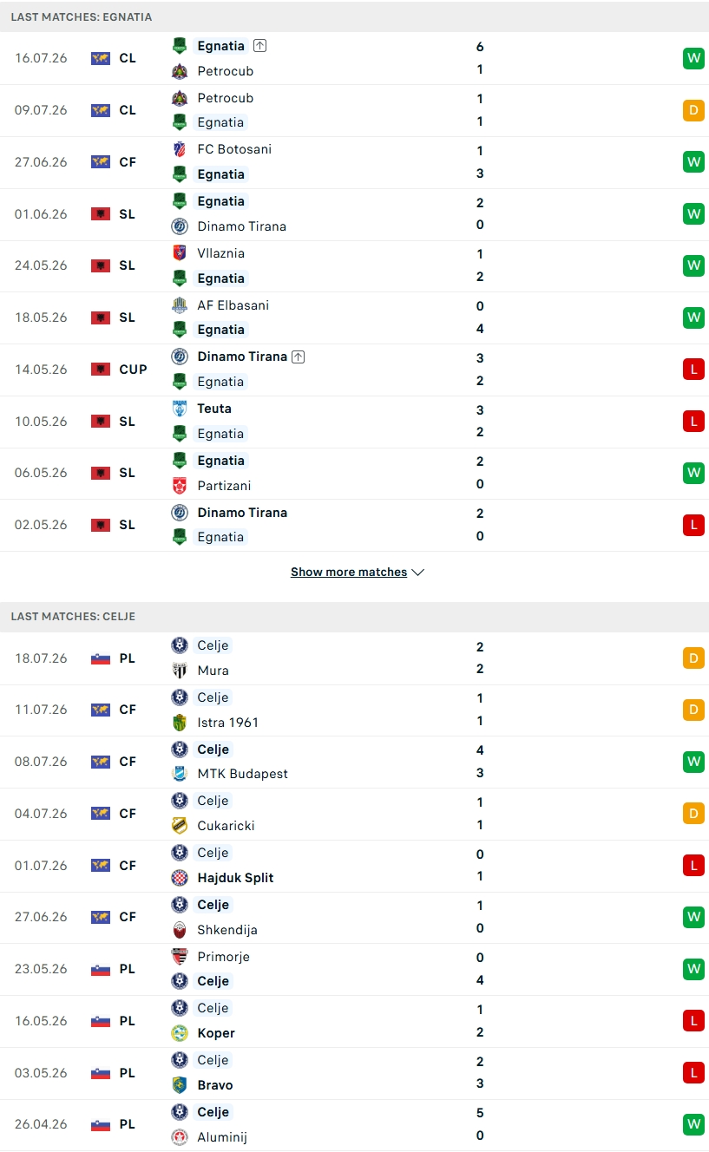The height and width of the screenshot is (1152, 709).
Task: Click the Albanian flag beside the CUP match
Action: (101, 370)
